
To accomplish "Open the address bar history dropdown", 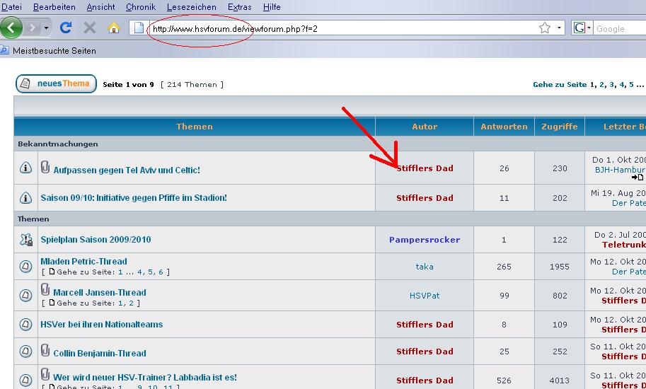I will point(559,28).
